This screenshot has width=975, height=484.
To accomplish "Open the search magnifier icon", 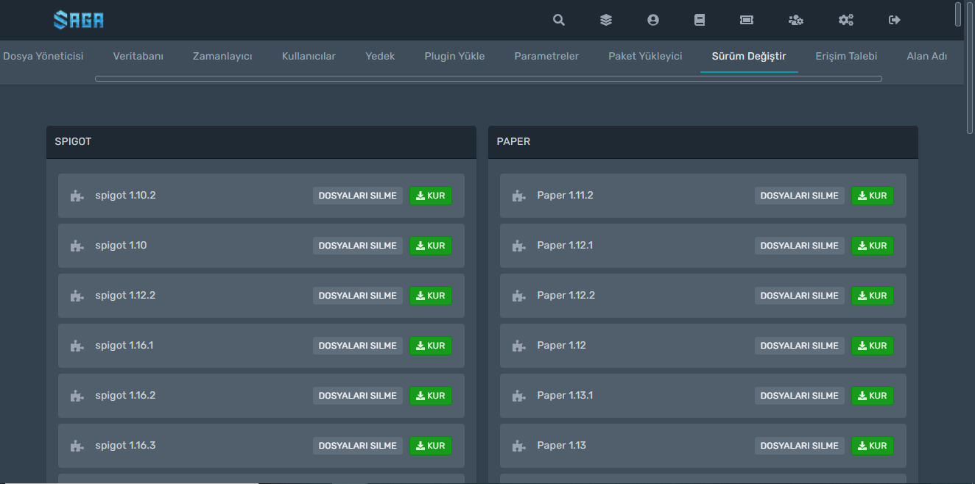I will 559,21.
